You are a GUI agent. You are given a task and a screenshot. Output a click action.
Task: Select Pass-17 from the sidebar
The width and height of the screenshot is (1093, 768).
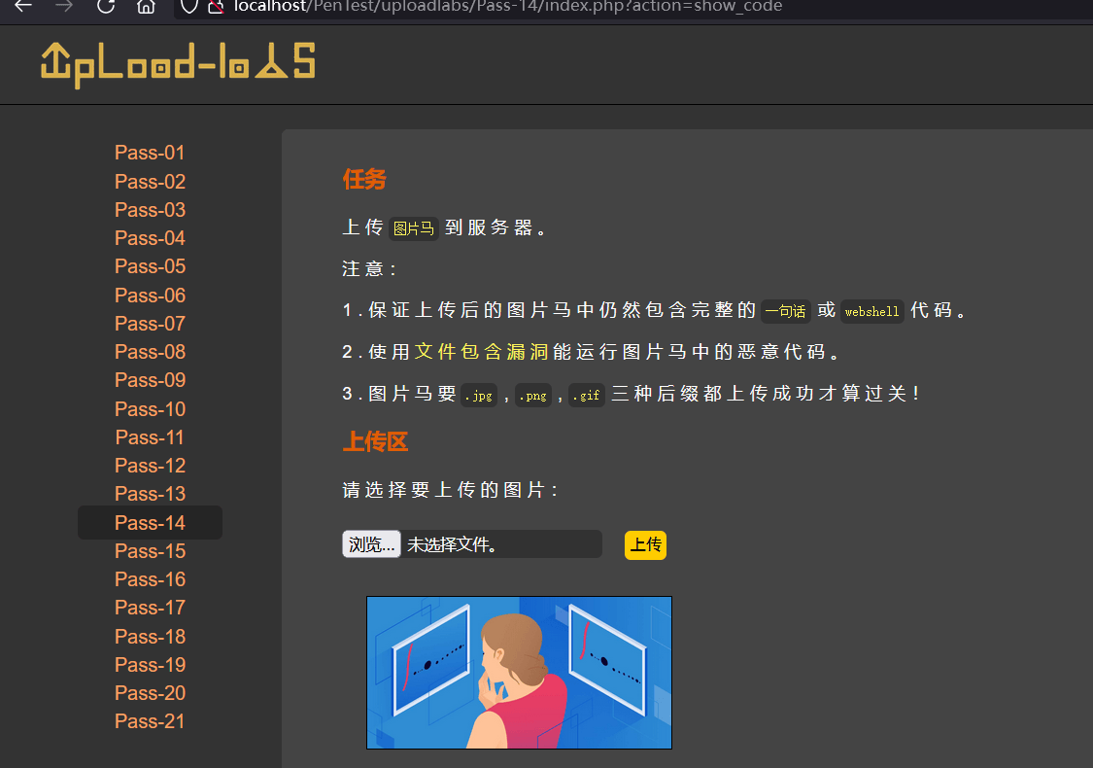[x=150, y=608]
